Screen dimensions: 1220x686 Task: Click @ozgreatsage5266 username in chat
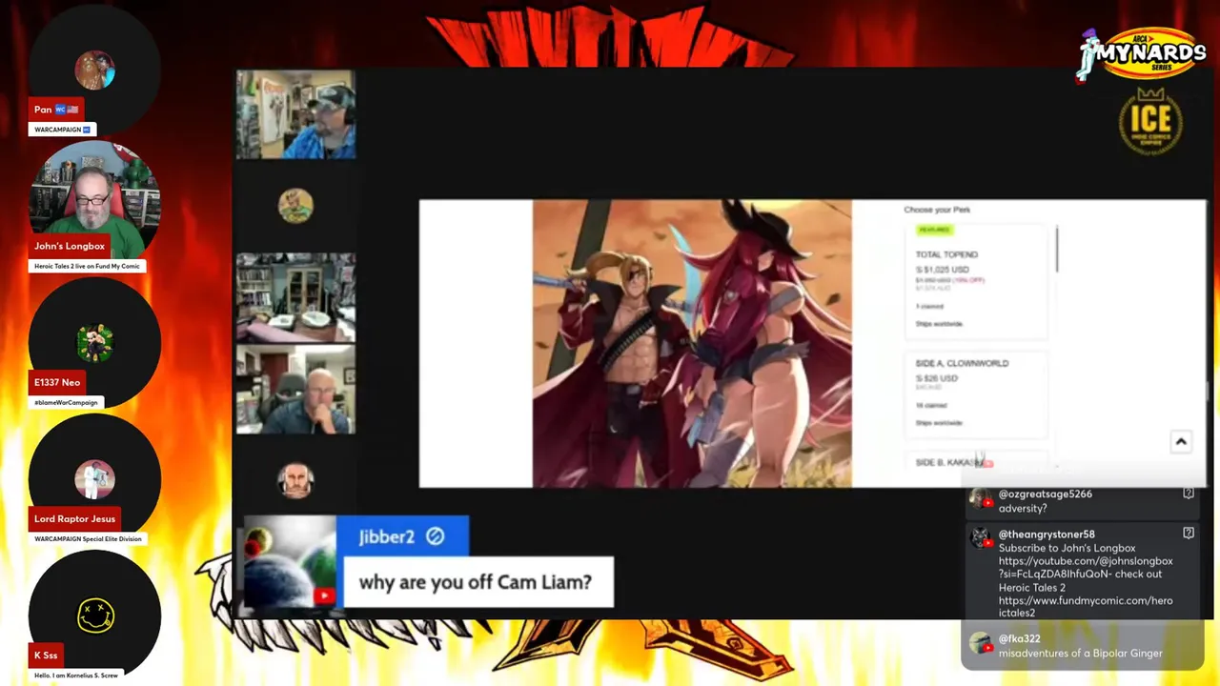(1045, 494)
